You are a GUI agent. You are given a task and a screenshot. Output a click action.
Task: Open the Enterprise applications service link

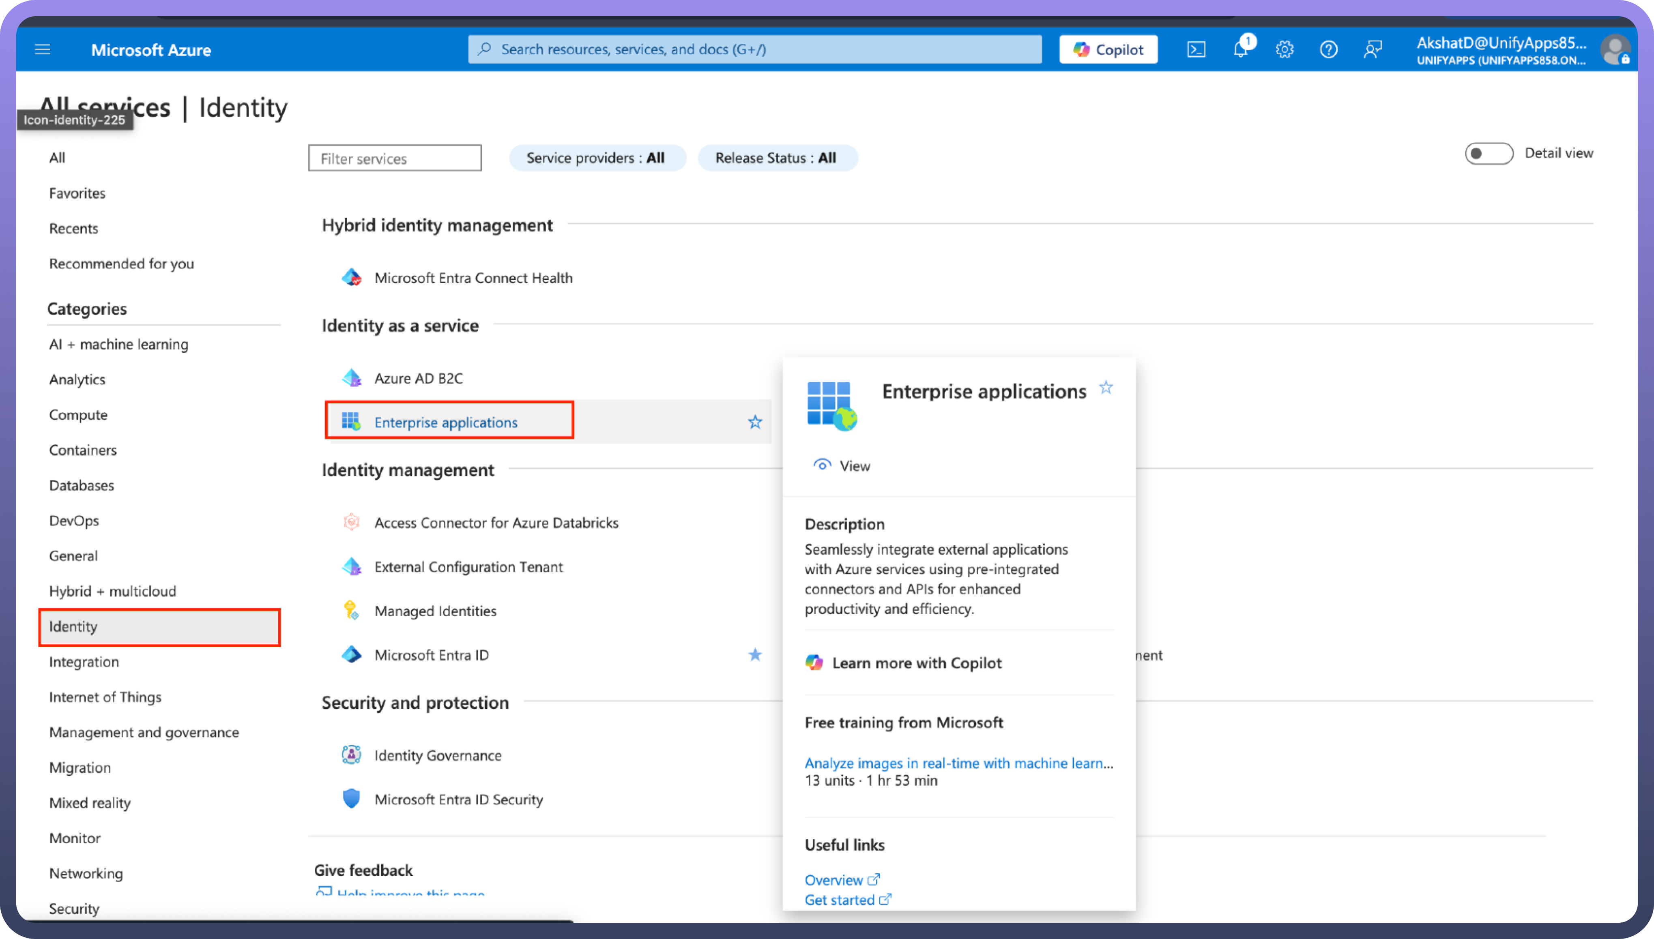446,422
